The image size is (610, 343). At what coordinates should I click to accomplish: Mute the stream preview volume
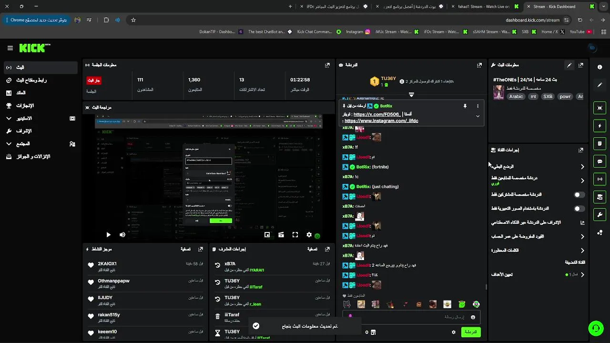click(122, 235)
